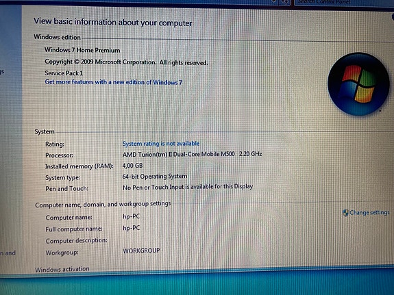394x295 pixels.
Task: Click the 4,00 GB installed memory value
Action: coord(132,166)
